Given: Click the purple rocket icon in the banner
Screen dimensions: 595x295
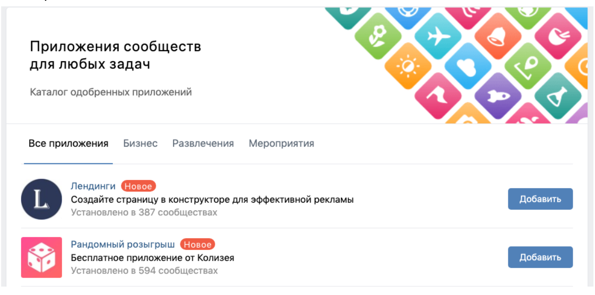Looking at the screenshot, I should [x=498, y=96].
